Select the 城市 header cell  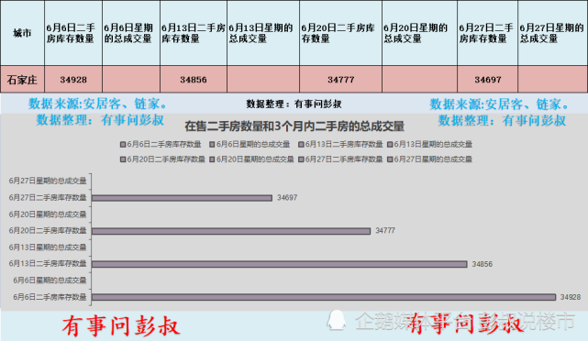23,33
